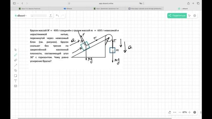The image size is (212, 119).
Task: Open the translate icon in address bar
Action: coord(140,3)
